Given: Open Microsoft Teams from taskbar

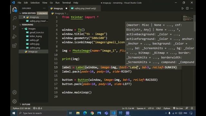Looking at the screenshot, I should tap(106, 113).
